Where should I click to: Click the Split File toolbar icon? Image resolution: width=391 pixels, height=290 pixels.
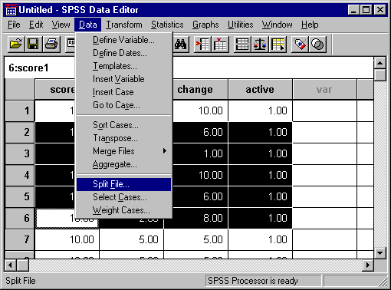point(242,44)
